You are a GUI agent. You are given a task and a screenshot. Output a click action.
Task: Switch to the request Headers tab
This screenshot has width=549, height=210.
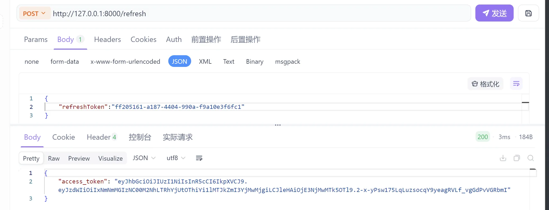point(107,39)
